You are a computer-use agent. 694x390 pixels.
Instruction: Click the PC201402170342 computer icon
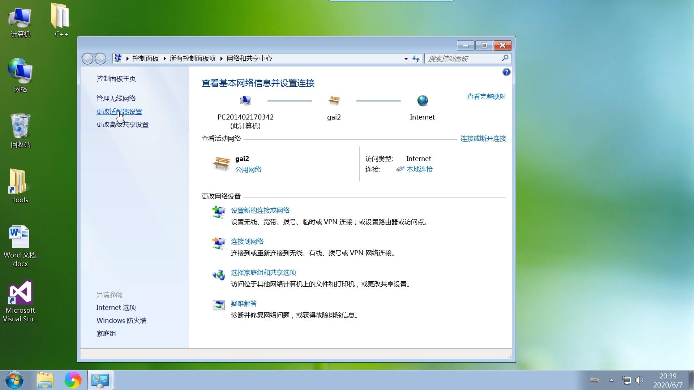click(245, 101)
